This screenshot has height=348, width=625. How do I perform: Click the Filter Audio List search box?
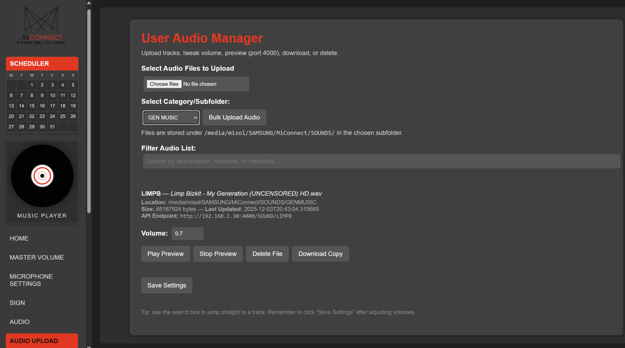(x=381, y=161)
